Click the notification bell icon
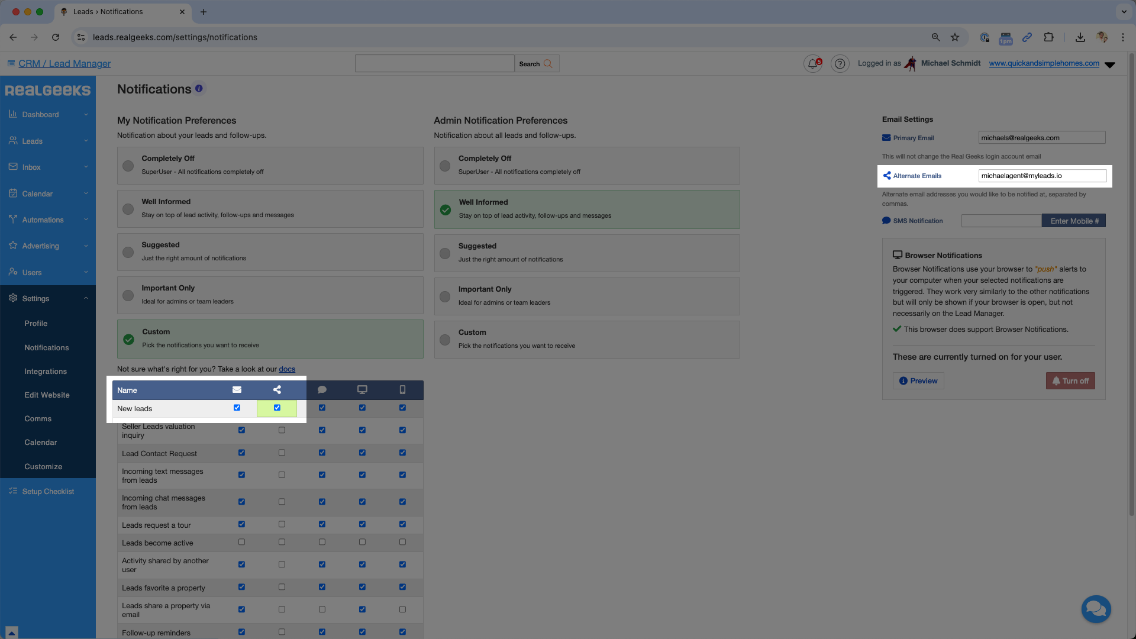 (812, 64)
